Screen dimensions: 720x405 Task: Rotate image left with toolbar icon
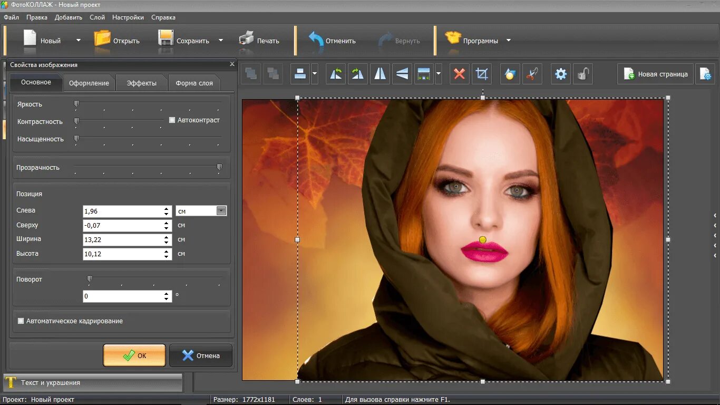click(x=336, y=74)
